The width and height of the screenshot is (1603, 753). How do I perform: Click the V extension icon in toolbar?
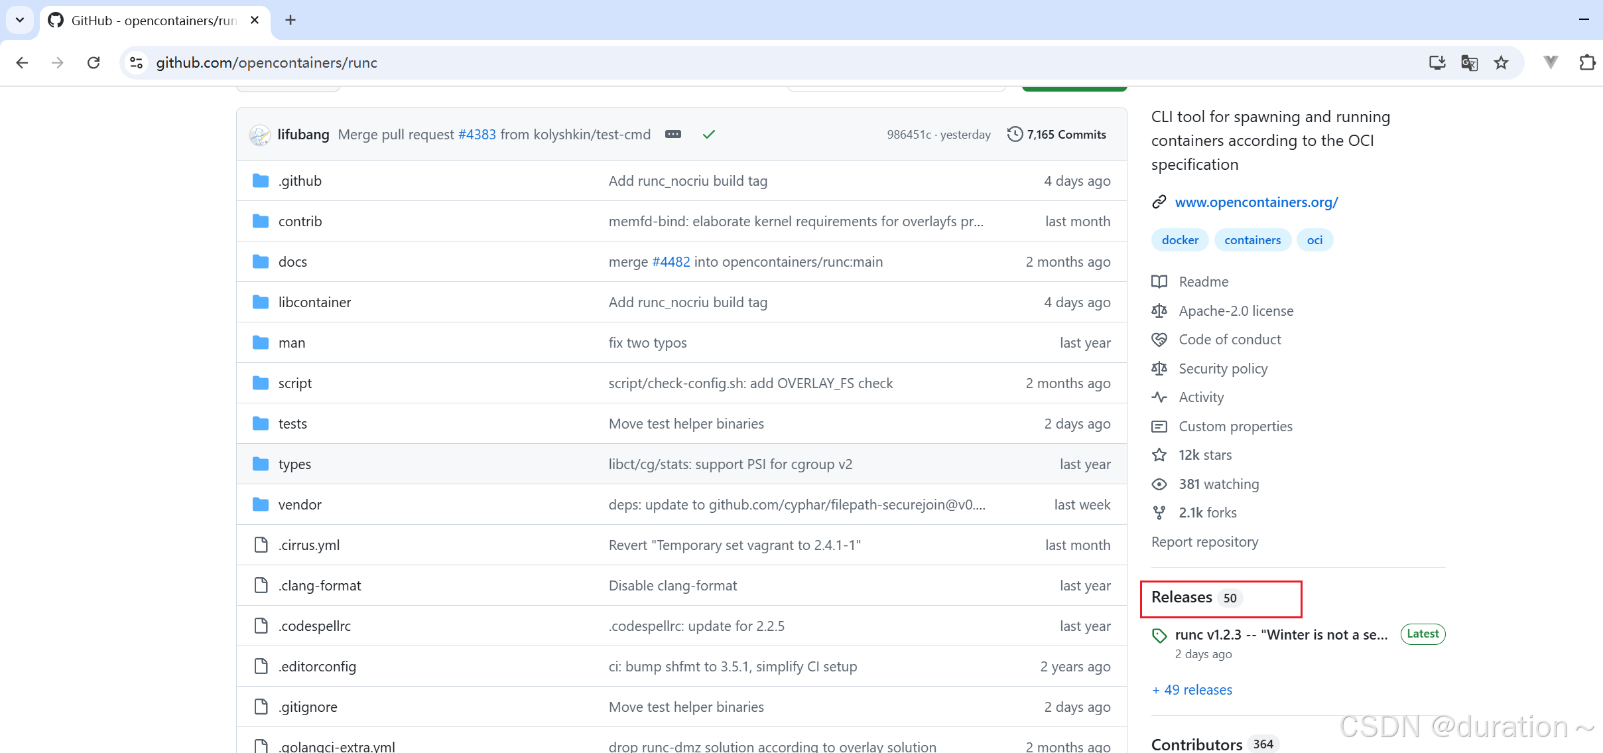tap(1551, 62)
